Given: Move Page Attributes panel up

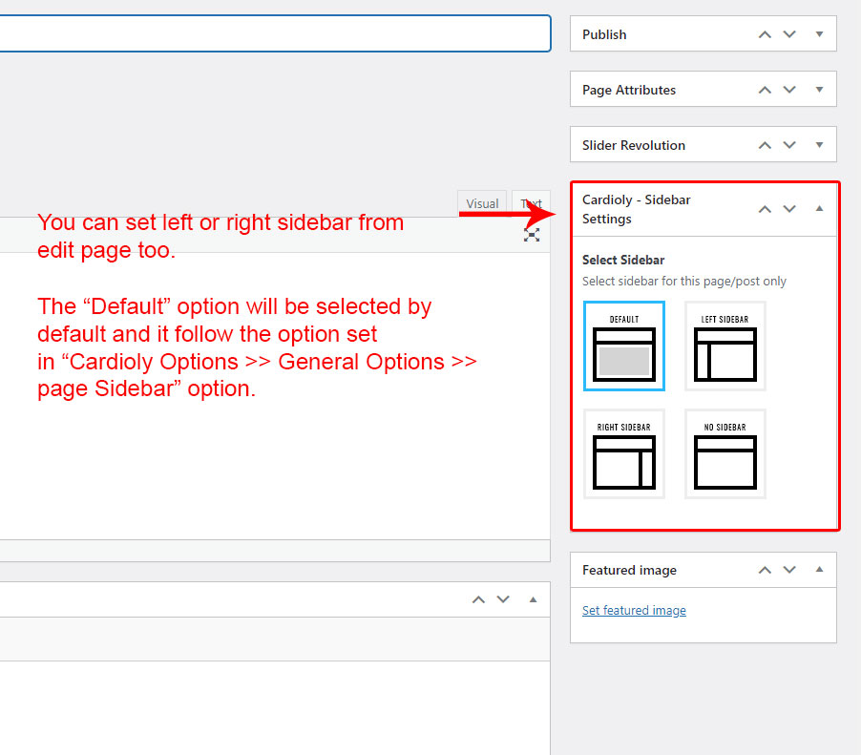Looking at the screenshot, I should [x=765, y=90].
